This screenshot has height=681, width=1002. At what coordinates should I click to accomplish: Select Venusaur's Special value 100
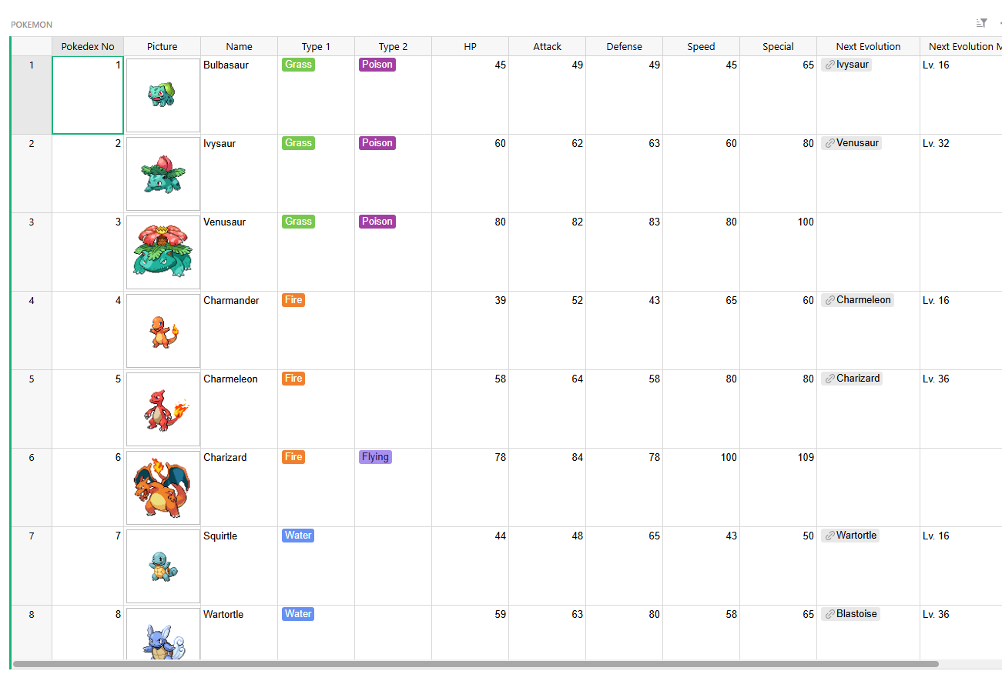click(778, 252)
